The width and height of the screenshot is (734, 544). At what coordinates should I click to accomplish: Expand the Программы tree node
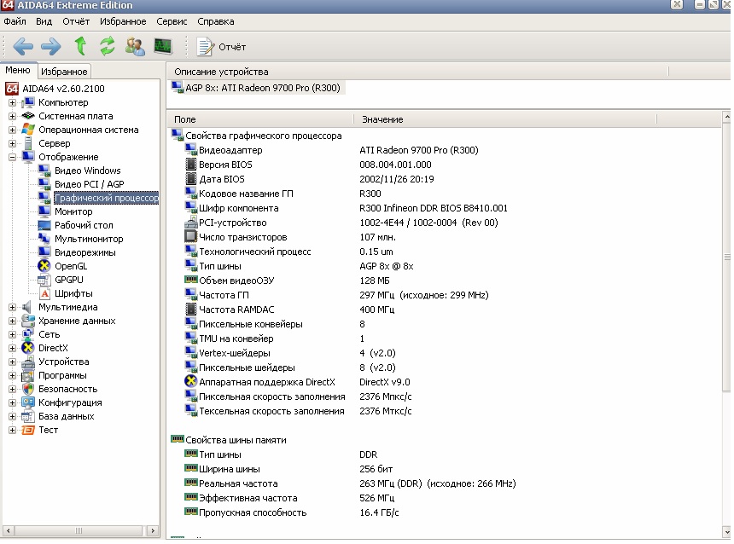pyautogui.click(x=12, y=375)
